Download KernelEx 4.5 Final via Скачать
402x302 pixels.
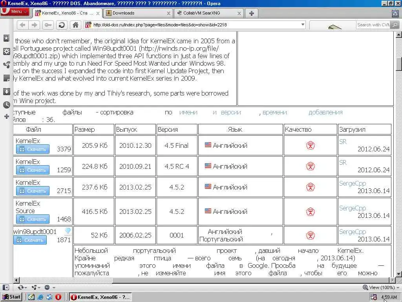point(33,149)
